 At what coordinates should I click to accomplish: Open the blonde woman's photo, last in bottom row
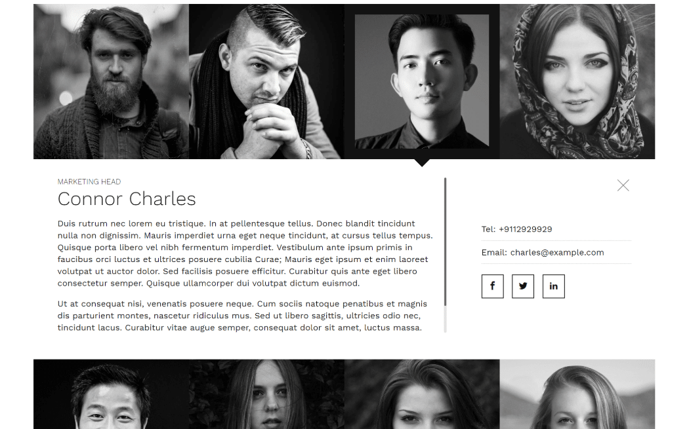577,394
